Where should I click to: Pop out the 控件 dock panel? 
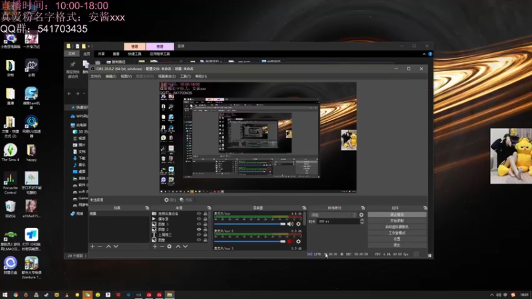pos(425,208)
